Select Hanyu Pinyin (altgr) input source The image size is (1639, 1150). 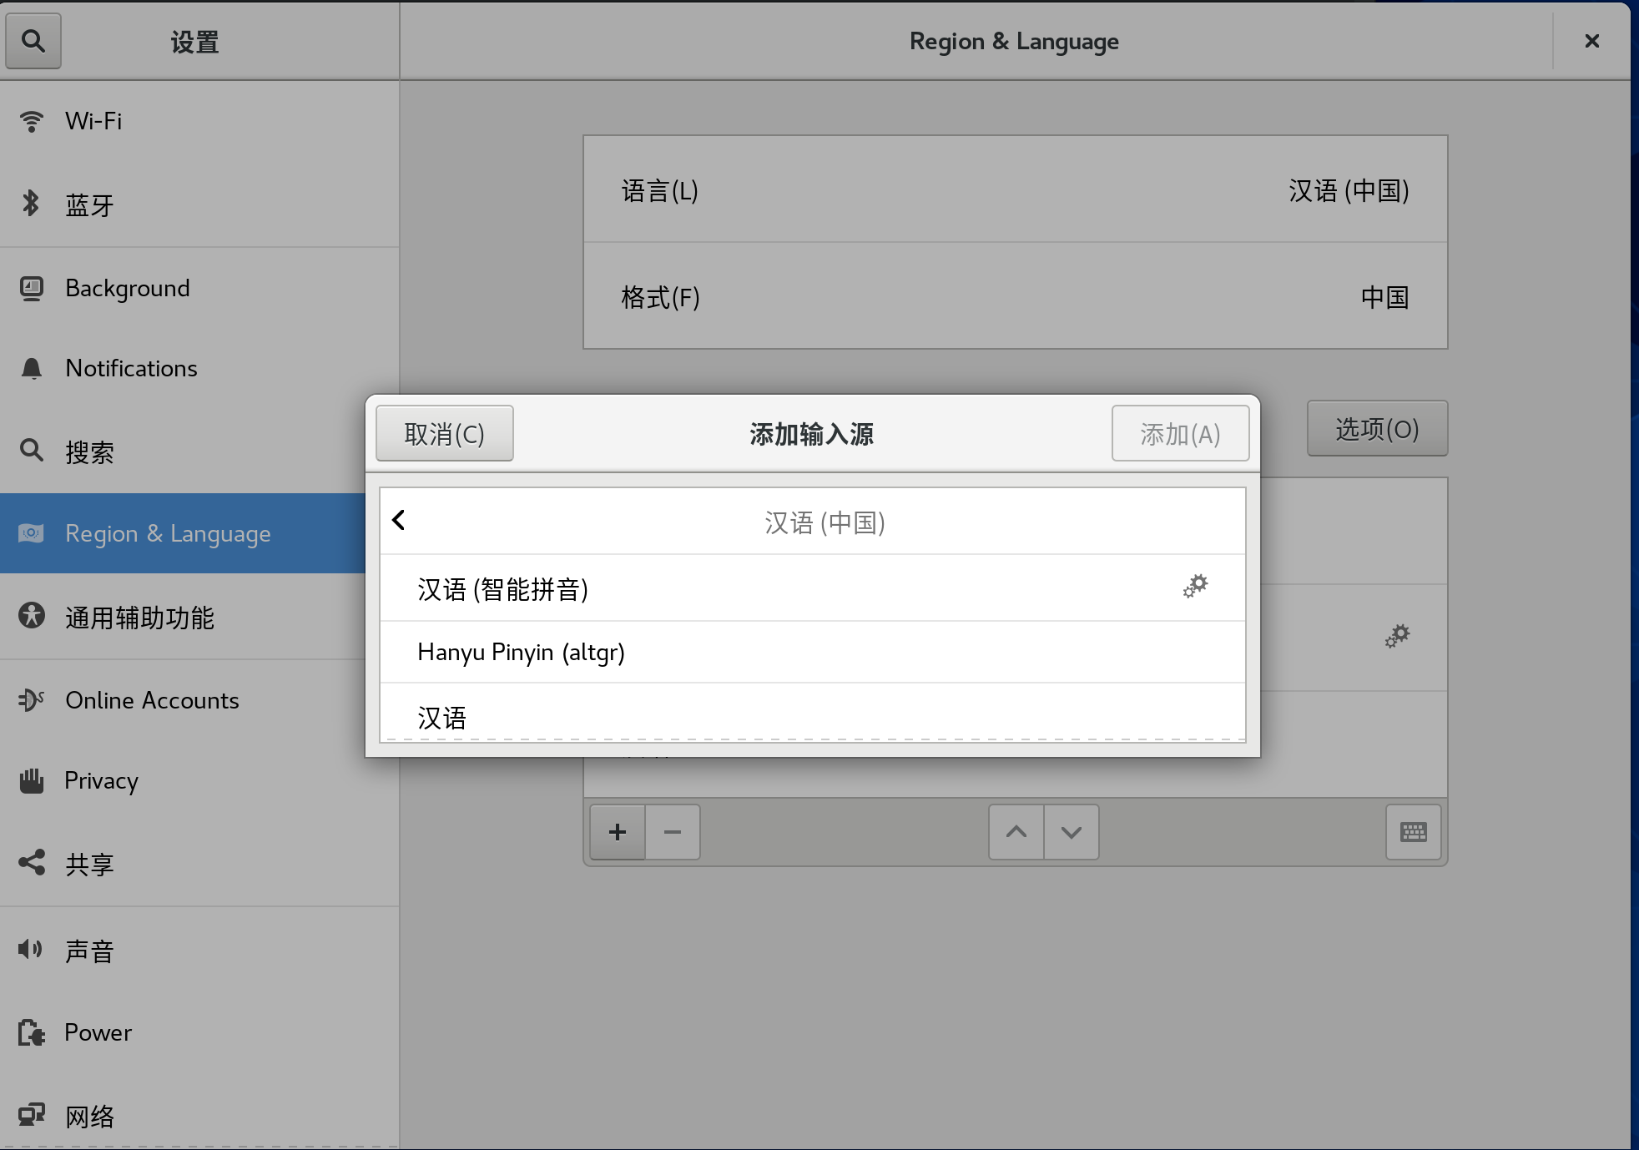[x=521, y=652]
